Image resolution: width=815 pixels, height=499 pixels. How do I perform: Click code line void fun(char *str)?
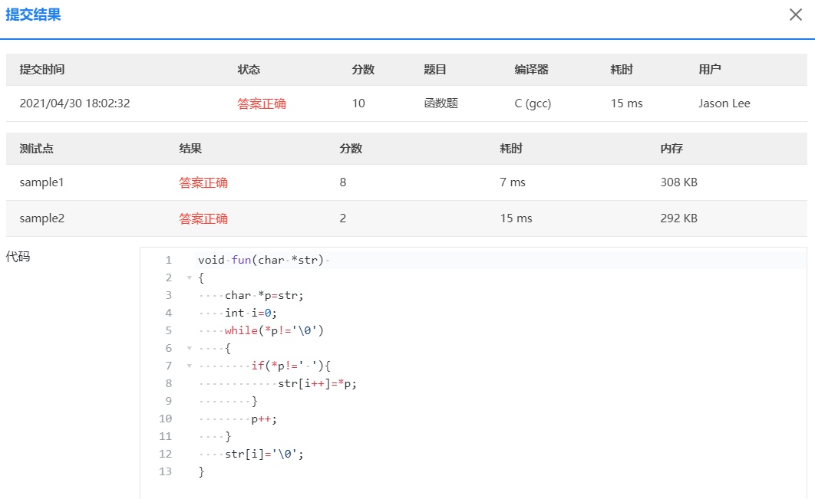coord(261,260)
